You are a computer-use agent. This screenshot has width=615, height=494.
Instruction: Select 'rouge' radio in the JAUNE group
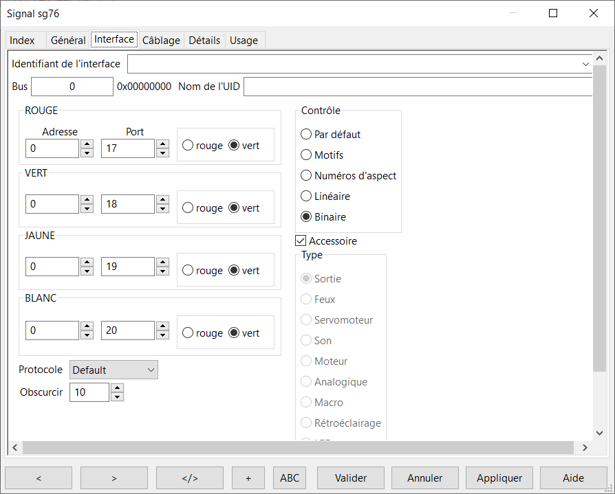click(188, 271)
